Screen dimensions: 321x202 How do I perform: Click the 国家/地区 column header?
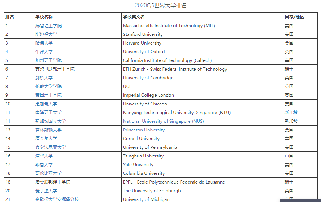[x=300, y=17]
